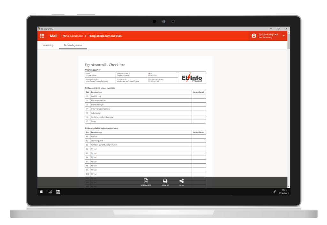Click the Projektnamn cell in project table

click(100, 75)
